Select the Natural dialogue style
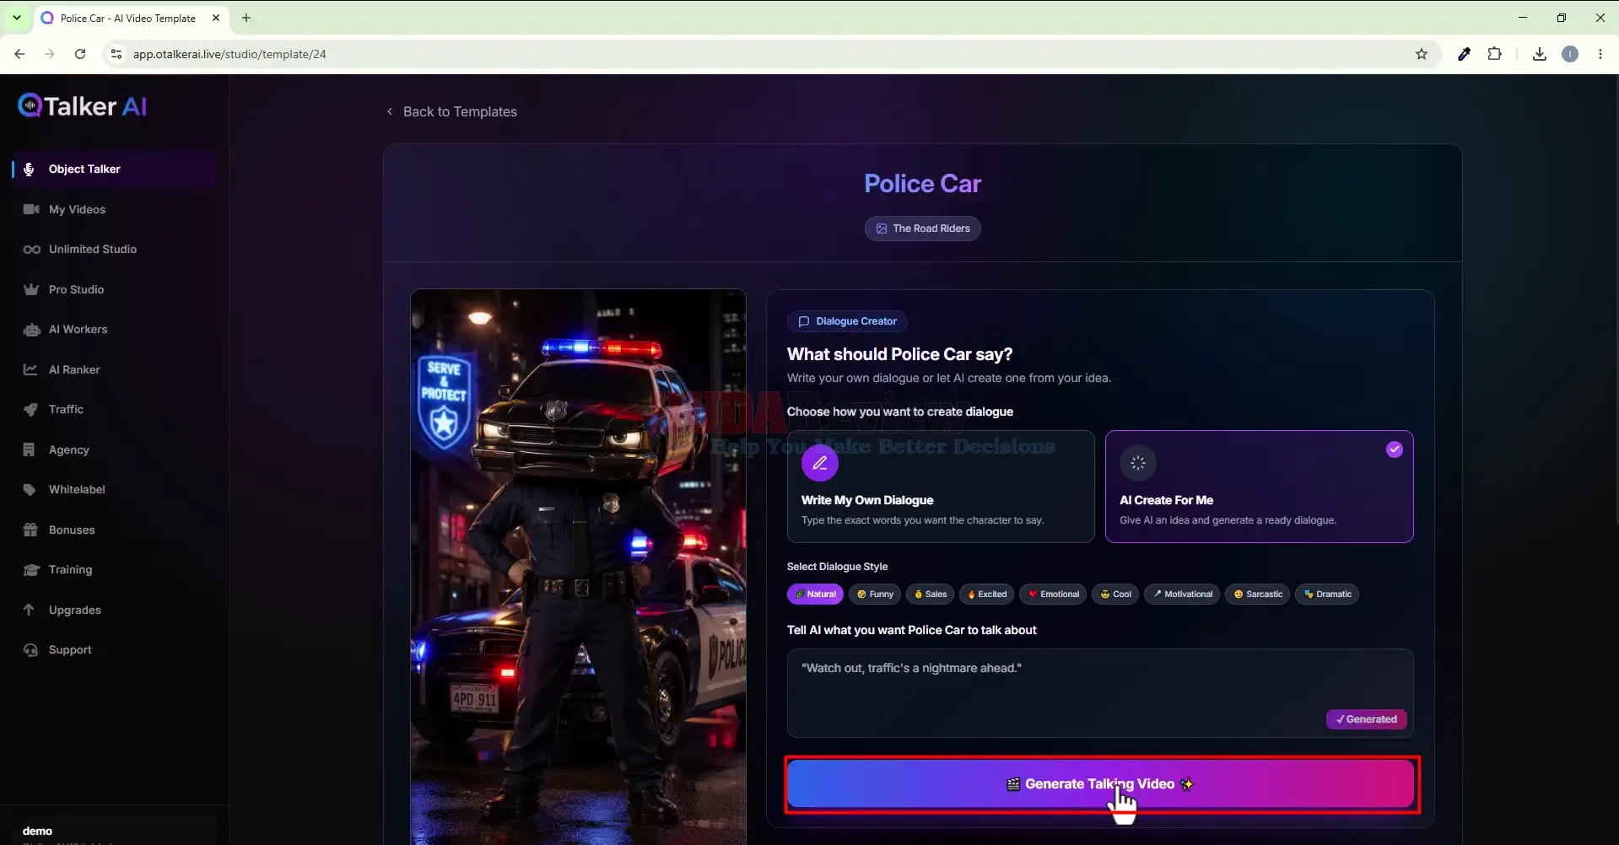The image size is (1619, 845). [815, 595]
